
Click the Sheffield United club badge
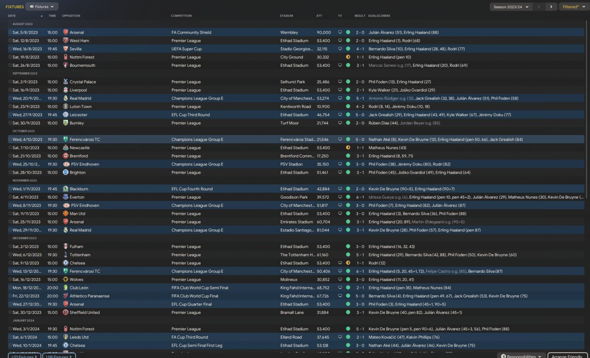point(65,312)
